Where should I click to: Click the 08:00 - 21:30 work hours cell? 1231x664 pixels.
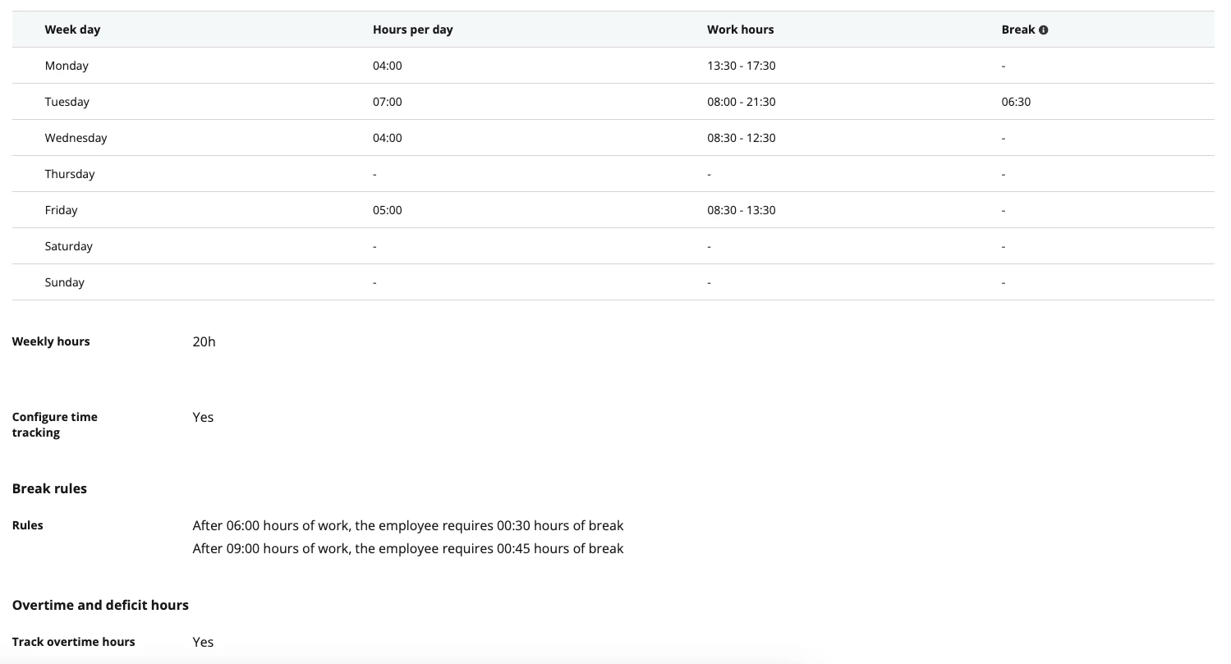coord(742,102)
